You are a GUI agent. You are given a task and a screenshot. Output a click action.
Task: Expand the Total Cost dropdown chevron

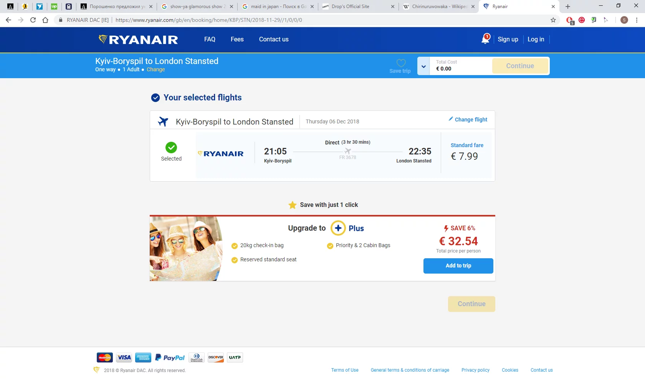point(423,66)
